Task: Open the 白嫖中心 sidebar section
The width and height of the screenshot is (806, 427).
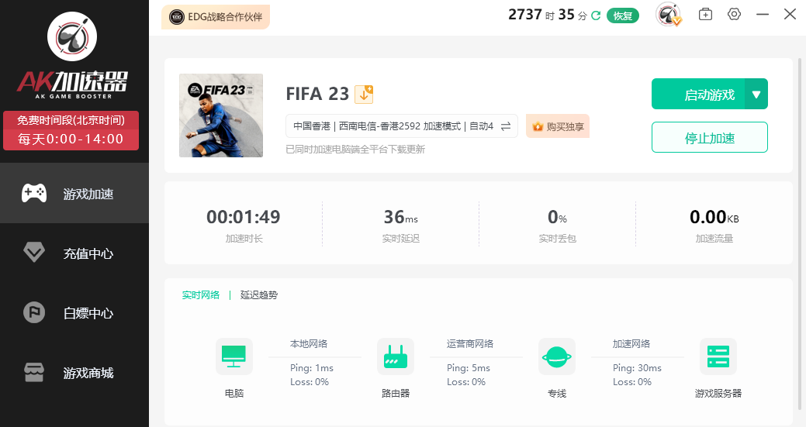Action: (74, 312)
